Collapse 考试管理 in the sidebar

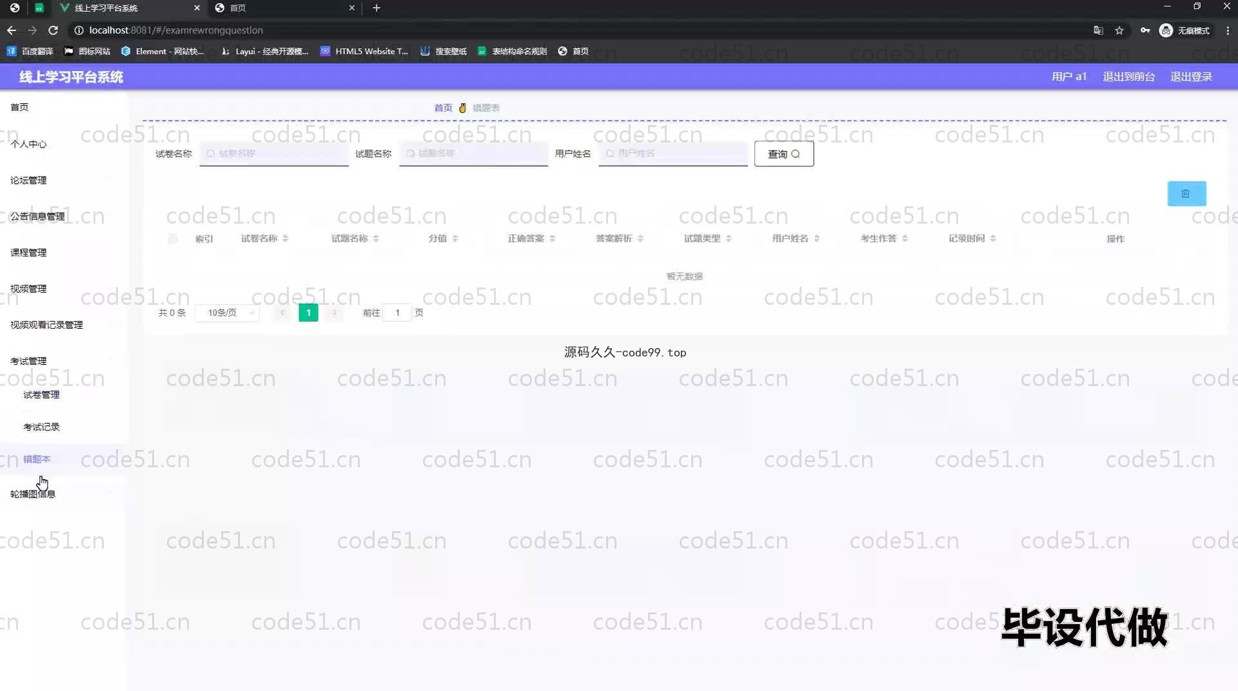[x=63, y=360]
